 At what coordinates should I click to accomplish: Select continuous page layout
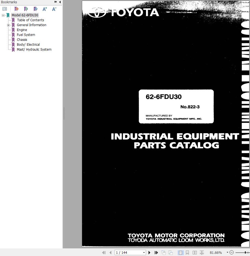pos(188,252)
